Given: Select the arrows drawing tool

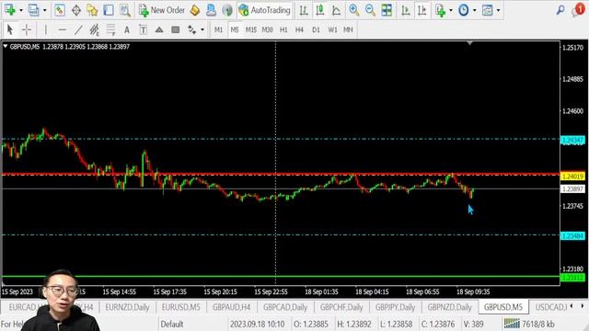Looking at the screenshot, I should [192, 29].
